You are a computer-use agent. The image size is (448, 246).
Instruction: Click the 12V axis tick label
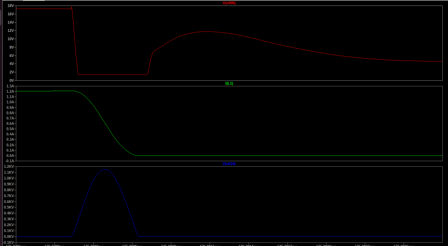pyautogui.click(x=11, y=31)
